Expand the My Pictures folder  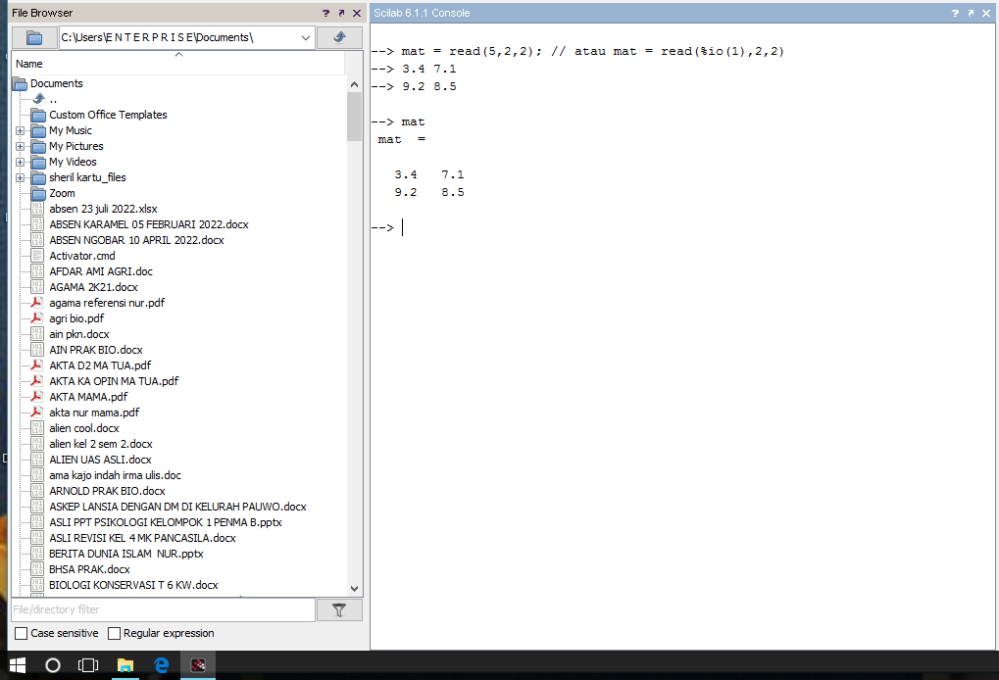point(21,146)
